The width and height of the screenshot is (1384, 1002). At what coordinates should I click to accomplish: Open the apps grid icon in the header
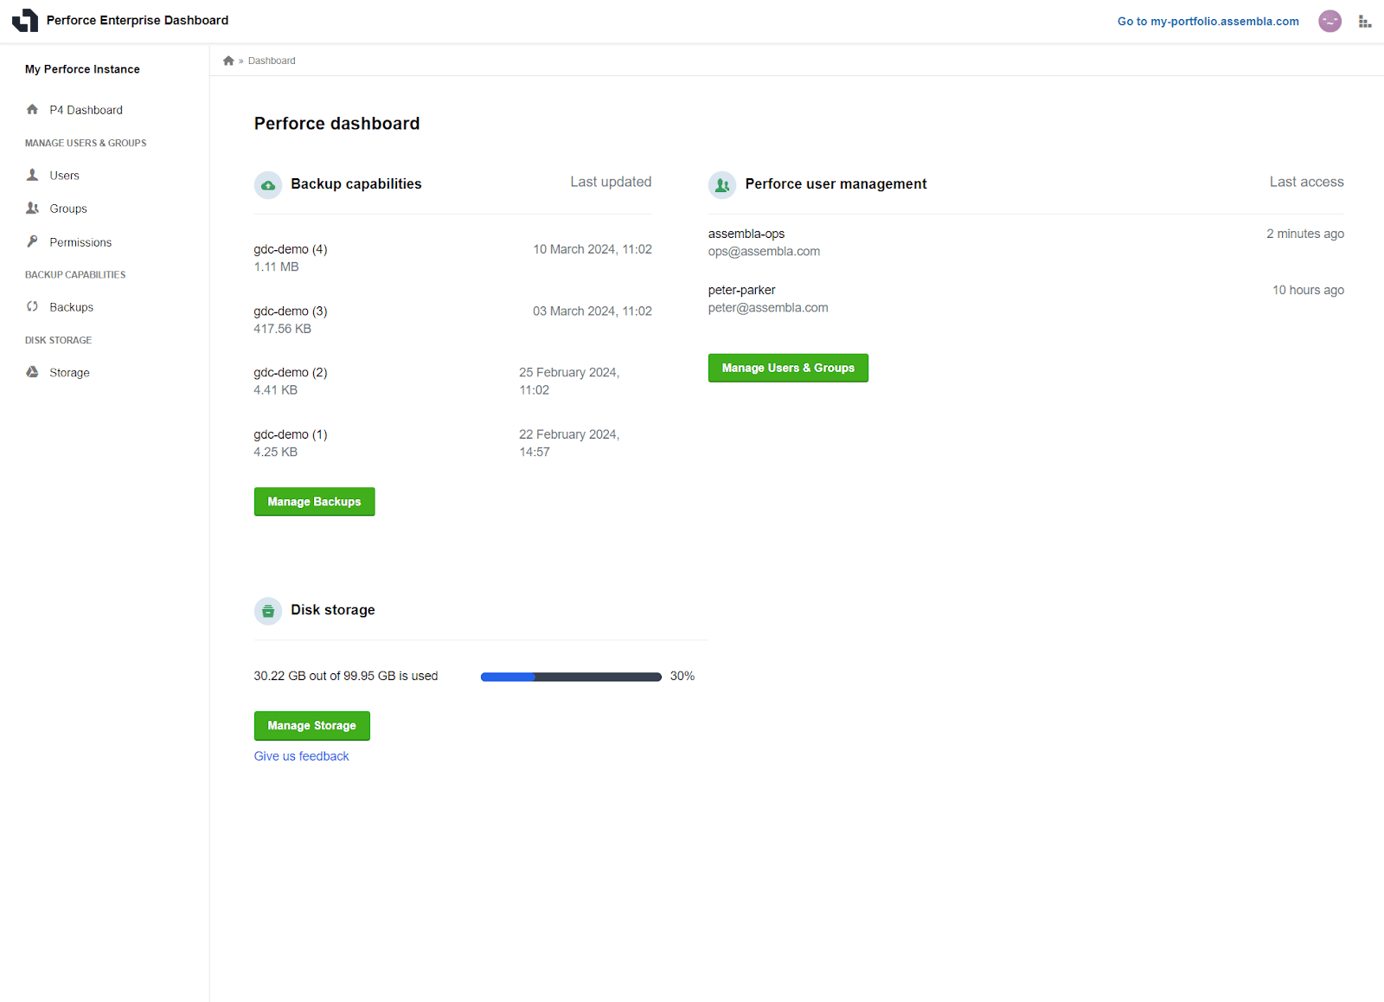pyautogui.click(x=1365, y=22)
